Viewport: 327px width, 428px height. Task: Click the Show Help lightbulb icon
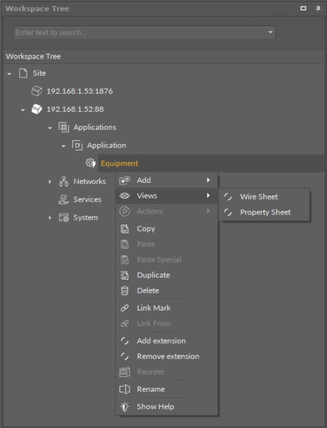[x=124, y=407]
